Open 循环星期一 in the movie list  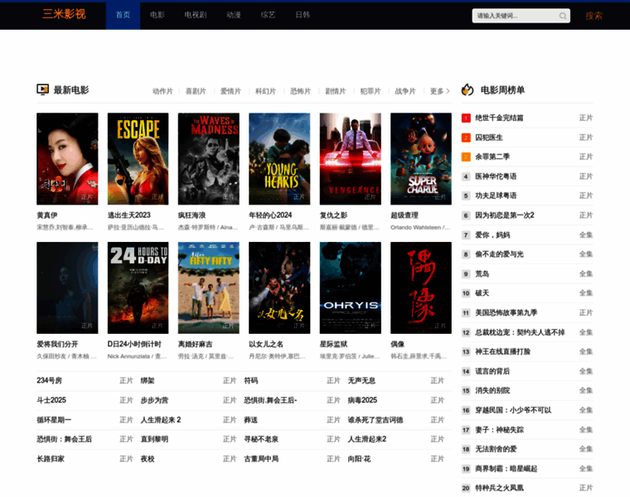pyautogui.click(x=54, y=420)
